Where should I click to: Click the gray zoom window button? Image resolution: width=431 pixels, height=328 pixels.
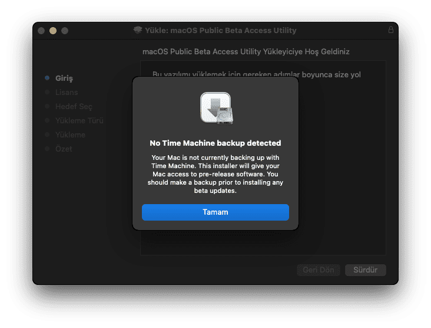tap(65, 30)
